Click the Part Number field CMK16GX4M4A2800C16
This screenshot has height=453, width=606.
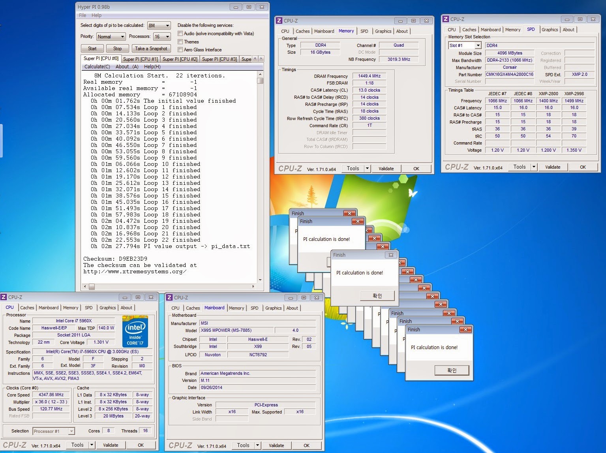[510, 74]
